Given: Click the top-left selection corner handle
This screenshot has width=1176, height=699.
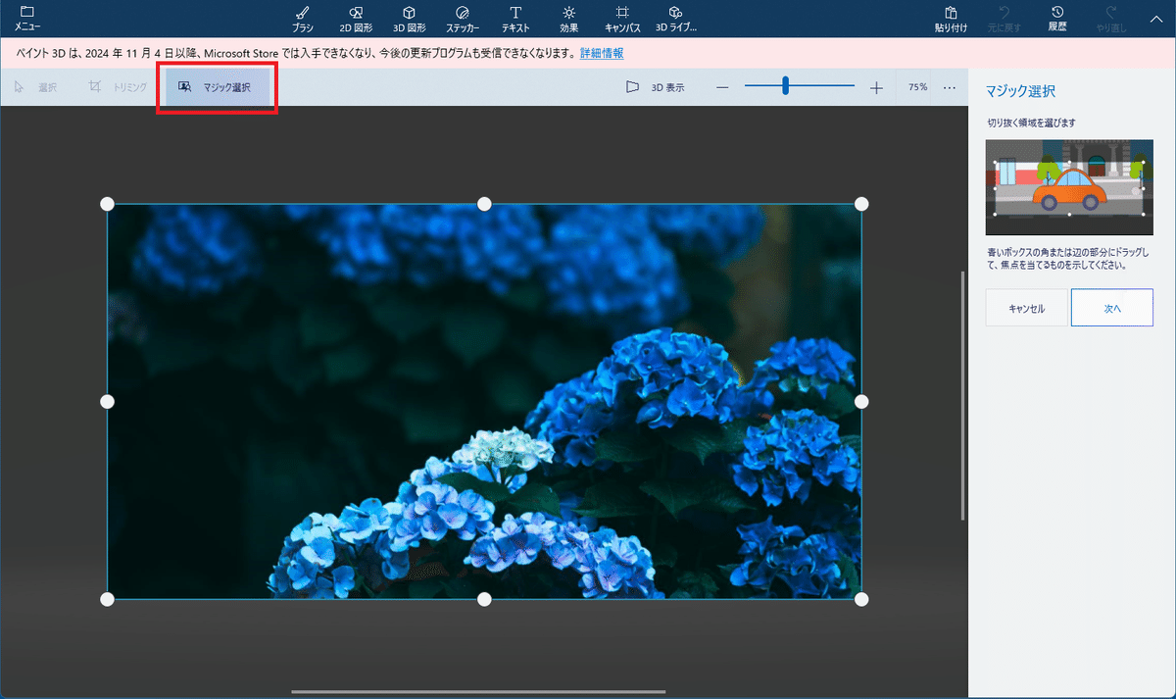Looking at the screenshot, I should click(108, 204).
